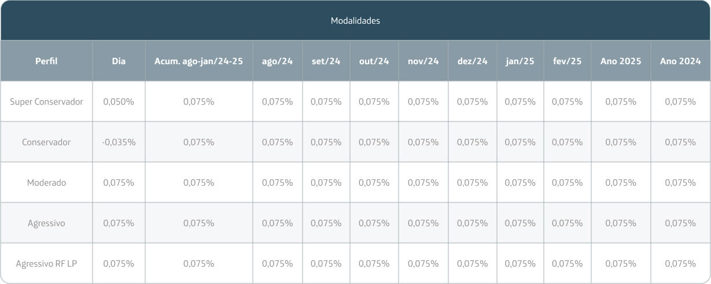Click the Conservador profile row label

click(46, 142)
